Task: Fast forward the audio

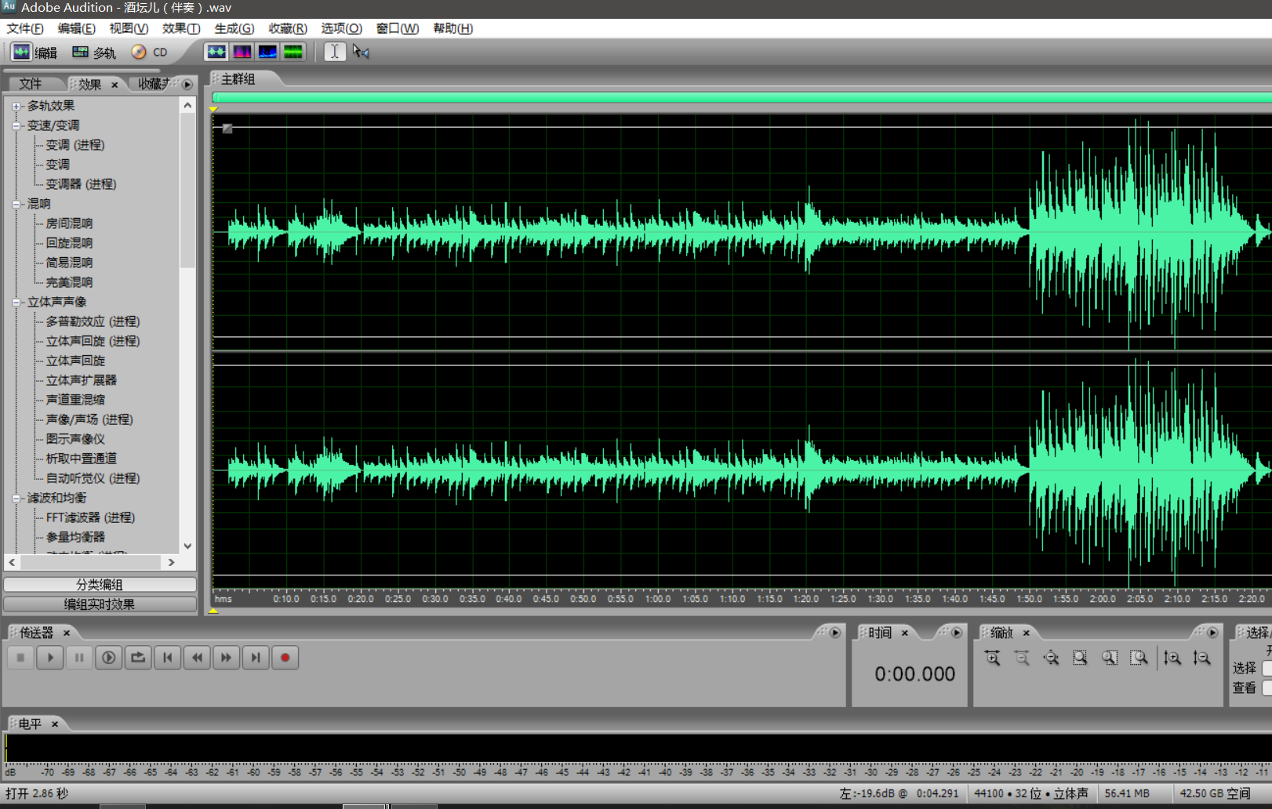Action: 226,658
